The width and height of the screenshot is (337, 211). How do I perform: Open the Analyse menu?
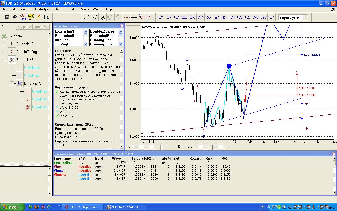tap(44, 9)
